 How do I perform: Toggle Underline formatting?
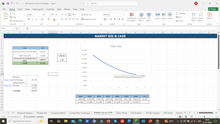pyautogui.click(x=36, y=19)
